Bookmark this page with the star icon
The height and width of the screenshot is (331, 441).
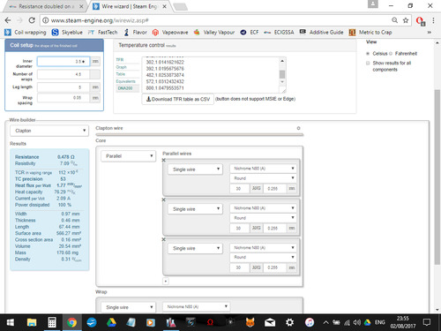point(406,20)
